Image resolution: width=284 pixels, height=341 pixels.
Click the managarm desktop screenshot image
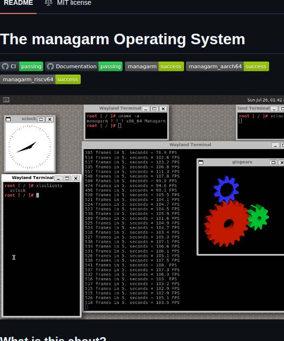142,207
